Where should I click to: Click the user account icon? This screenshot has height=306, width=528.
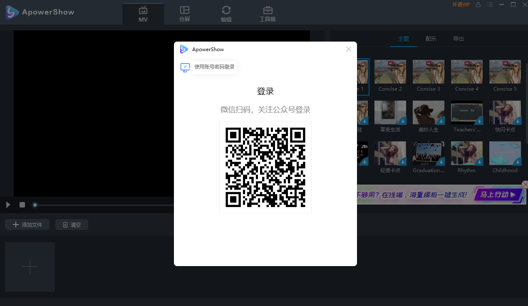pyautogui.click(x=478, y=5)
